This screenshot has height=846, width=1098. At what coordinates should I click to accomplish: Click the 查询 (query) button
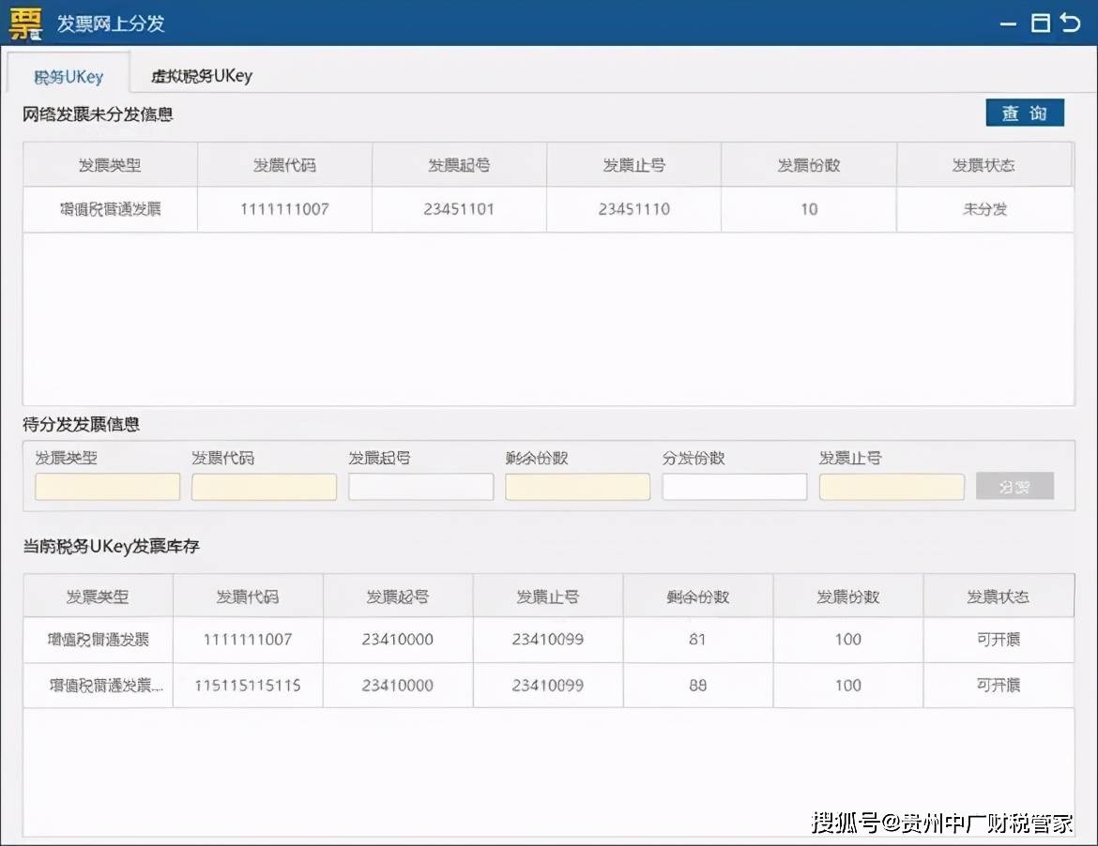click(x=1024, y=112)
